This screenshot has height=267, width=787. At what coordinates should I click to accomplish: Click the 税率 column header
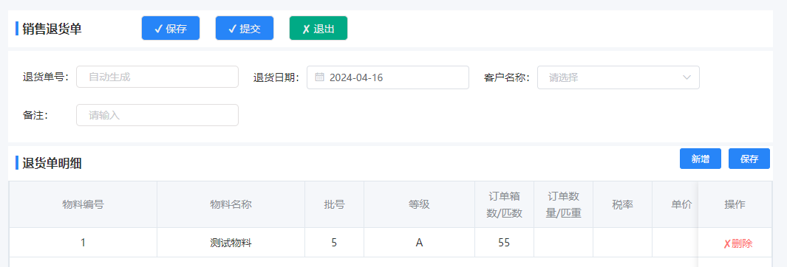click(622, 204)
